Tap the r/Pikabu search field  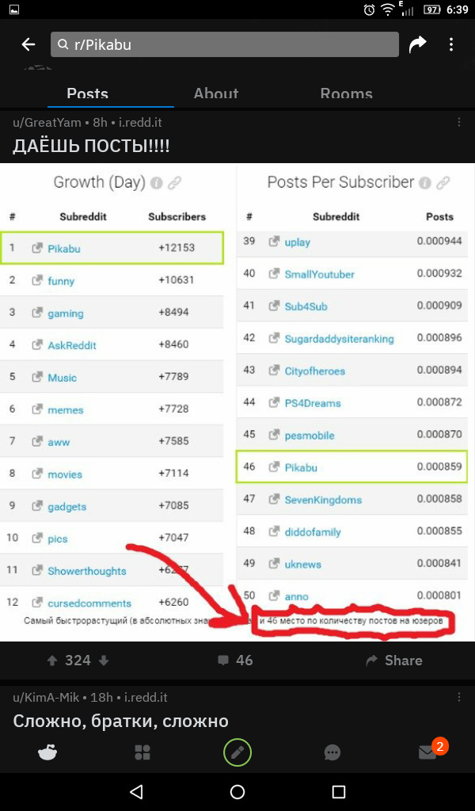(x=225, y=45)
